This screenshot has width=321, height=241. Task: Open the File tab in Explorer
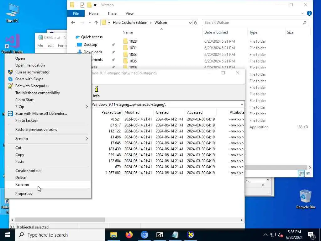(x=76, y=13)
